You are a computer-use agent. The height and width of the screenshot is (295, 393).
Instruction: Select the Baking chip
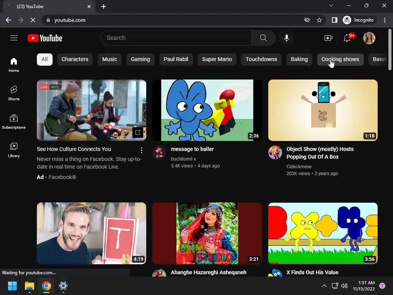pyautogui.click(x=299, y=60)
